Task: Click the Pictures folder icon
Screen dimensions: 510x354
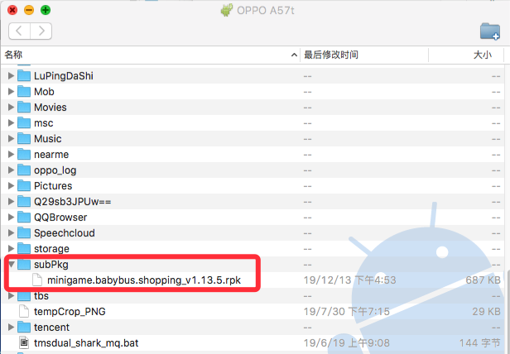Action: [24, 185]
